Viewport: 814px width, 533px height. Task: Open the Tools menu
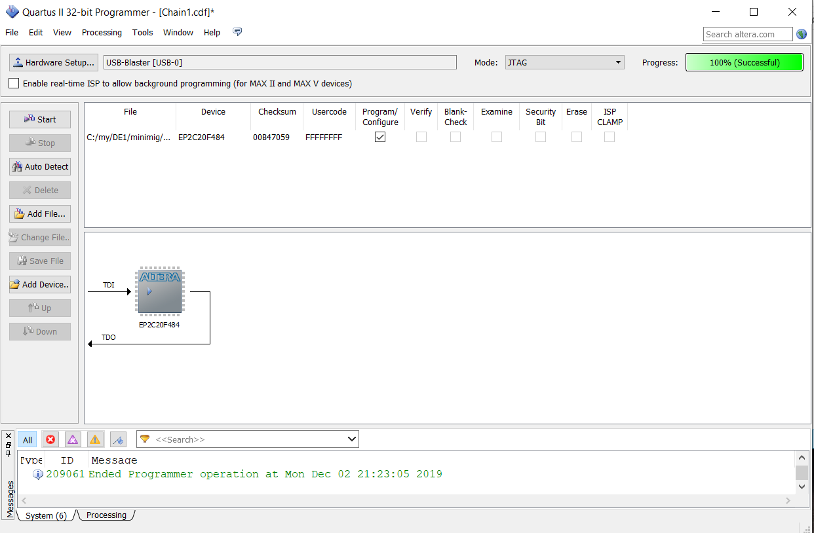pyautogui.click(x=142, y=32)
